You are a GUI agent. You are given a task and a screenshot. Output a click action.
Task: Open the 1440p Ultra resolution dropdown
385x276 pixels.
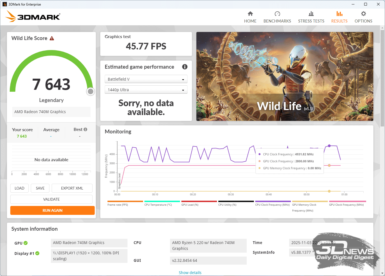[x=146, y=90]
